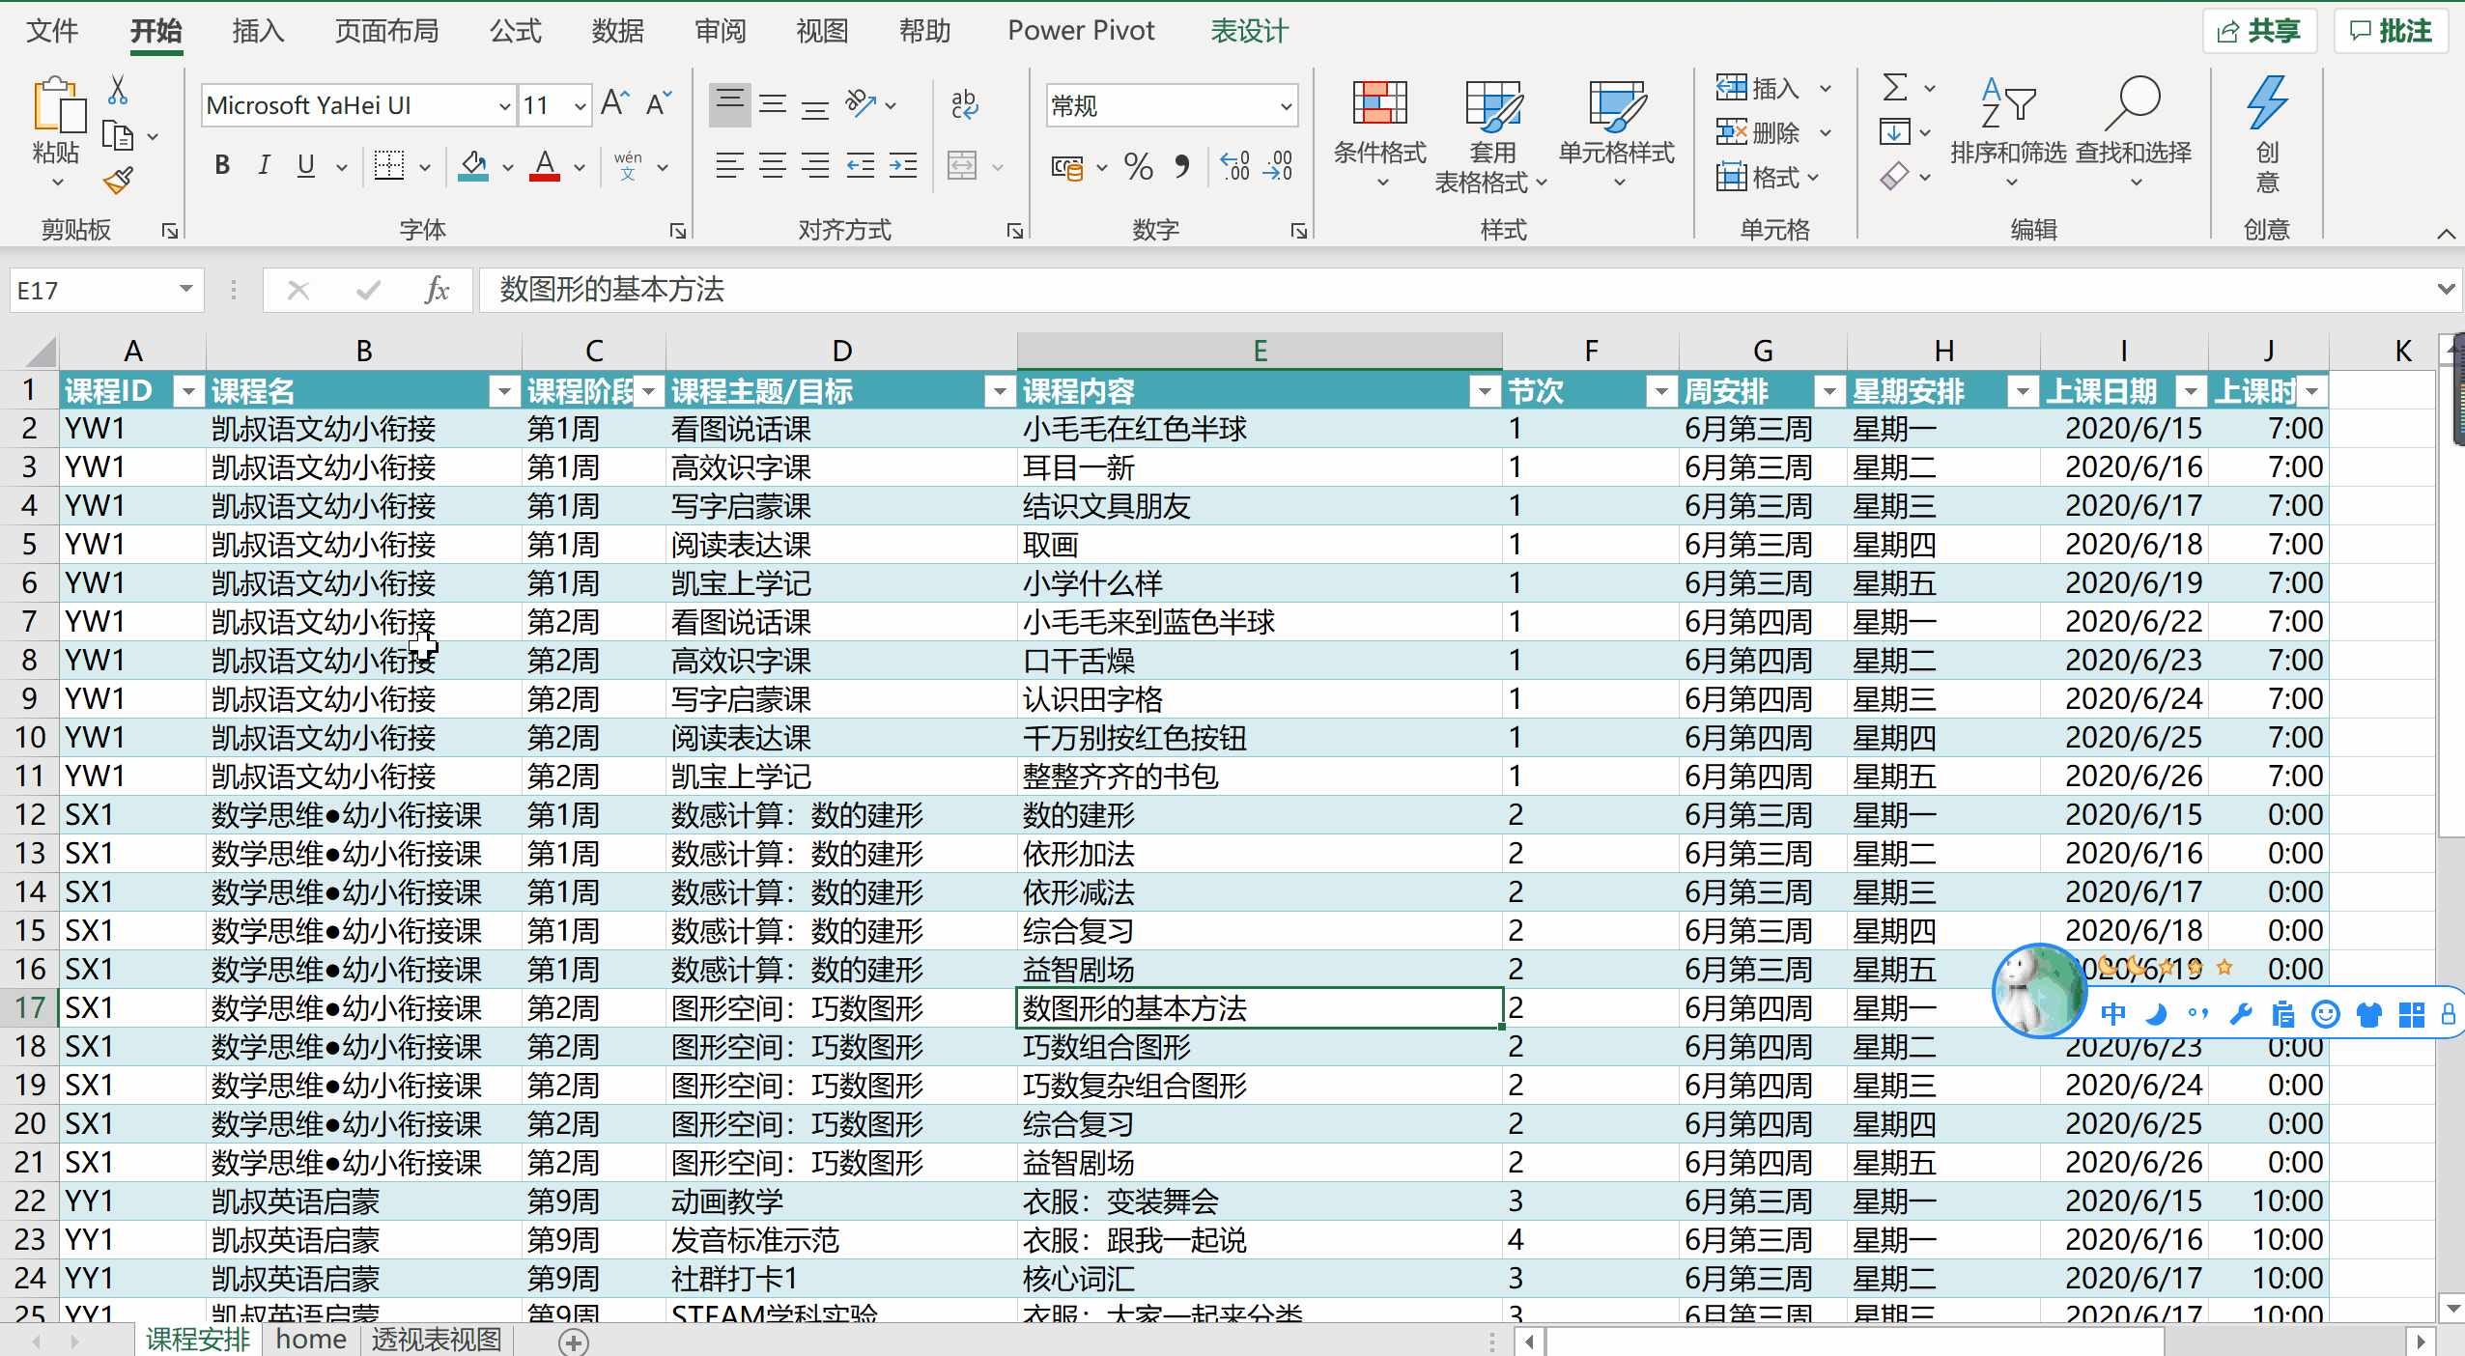Toggle Italic formatting
The height and width of the screenshot is (1356, 2465).
point(264,165)
